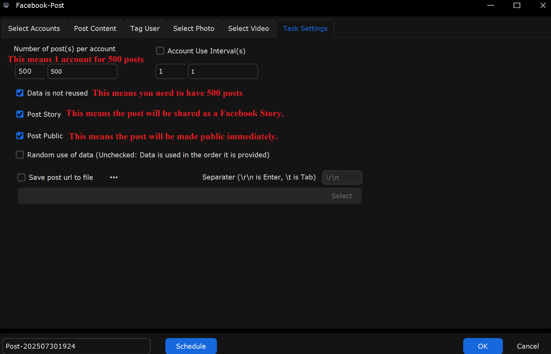This screenshot has height=354, width=551.
Task: Click the Facebook-Post app icon in title bar
Action: pyautogui.click(x=6, y=5)
